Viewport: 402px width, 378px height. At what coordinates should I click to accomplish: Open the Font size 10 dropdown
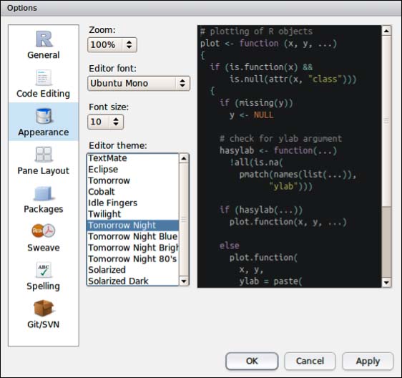tap(105, 122)
